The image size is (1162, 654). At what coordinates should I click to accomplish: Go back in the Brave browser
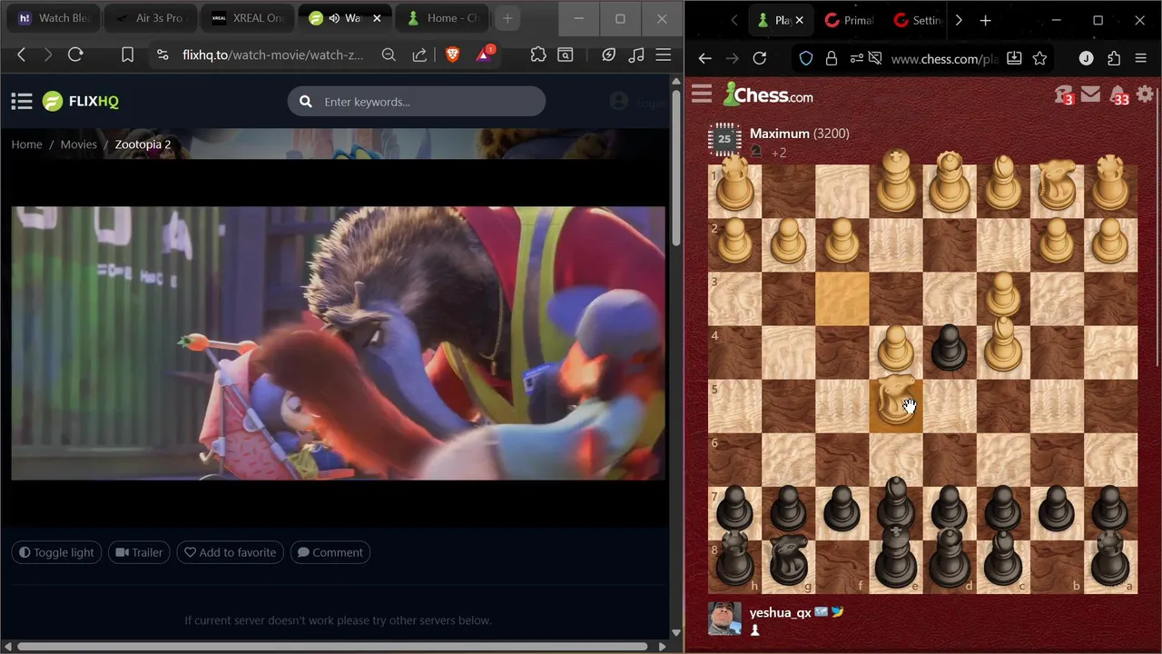pos(22,55)
